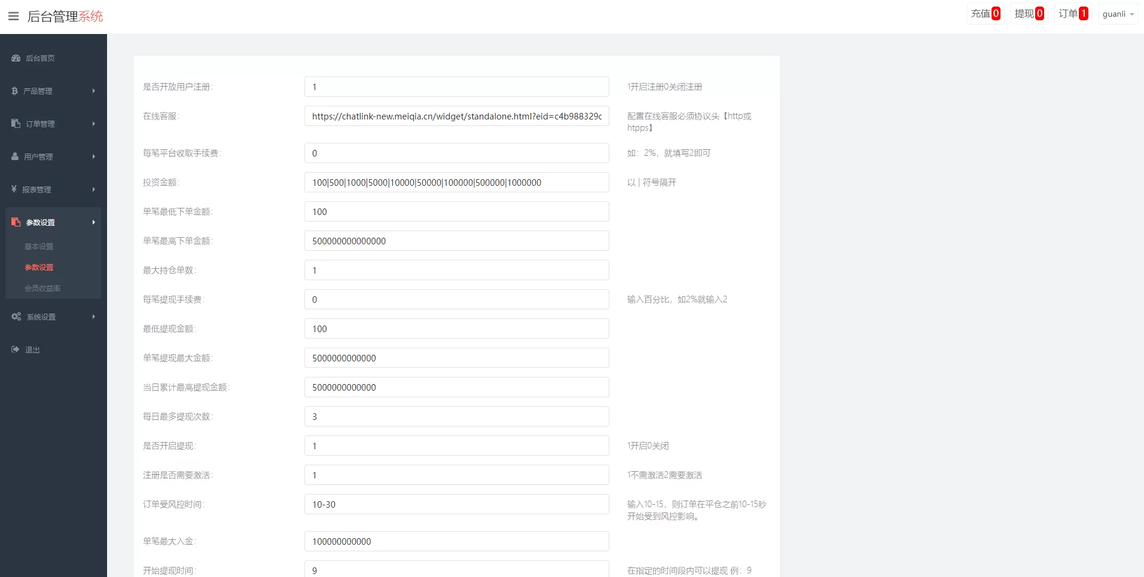Focus the 单笔最大入金 input
Viewport: 1144px width, 577px height.
(456, 541)
